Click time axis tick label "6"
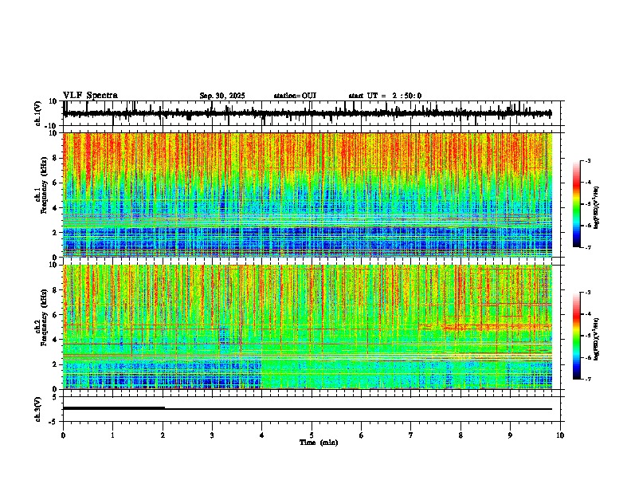 362,435
